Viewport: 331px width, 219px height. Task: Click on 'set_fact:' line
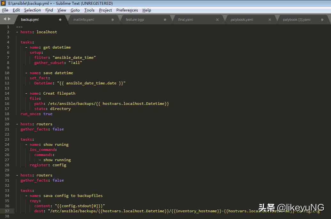click(40, 78)
